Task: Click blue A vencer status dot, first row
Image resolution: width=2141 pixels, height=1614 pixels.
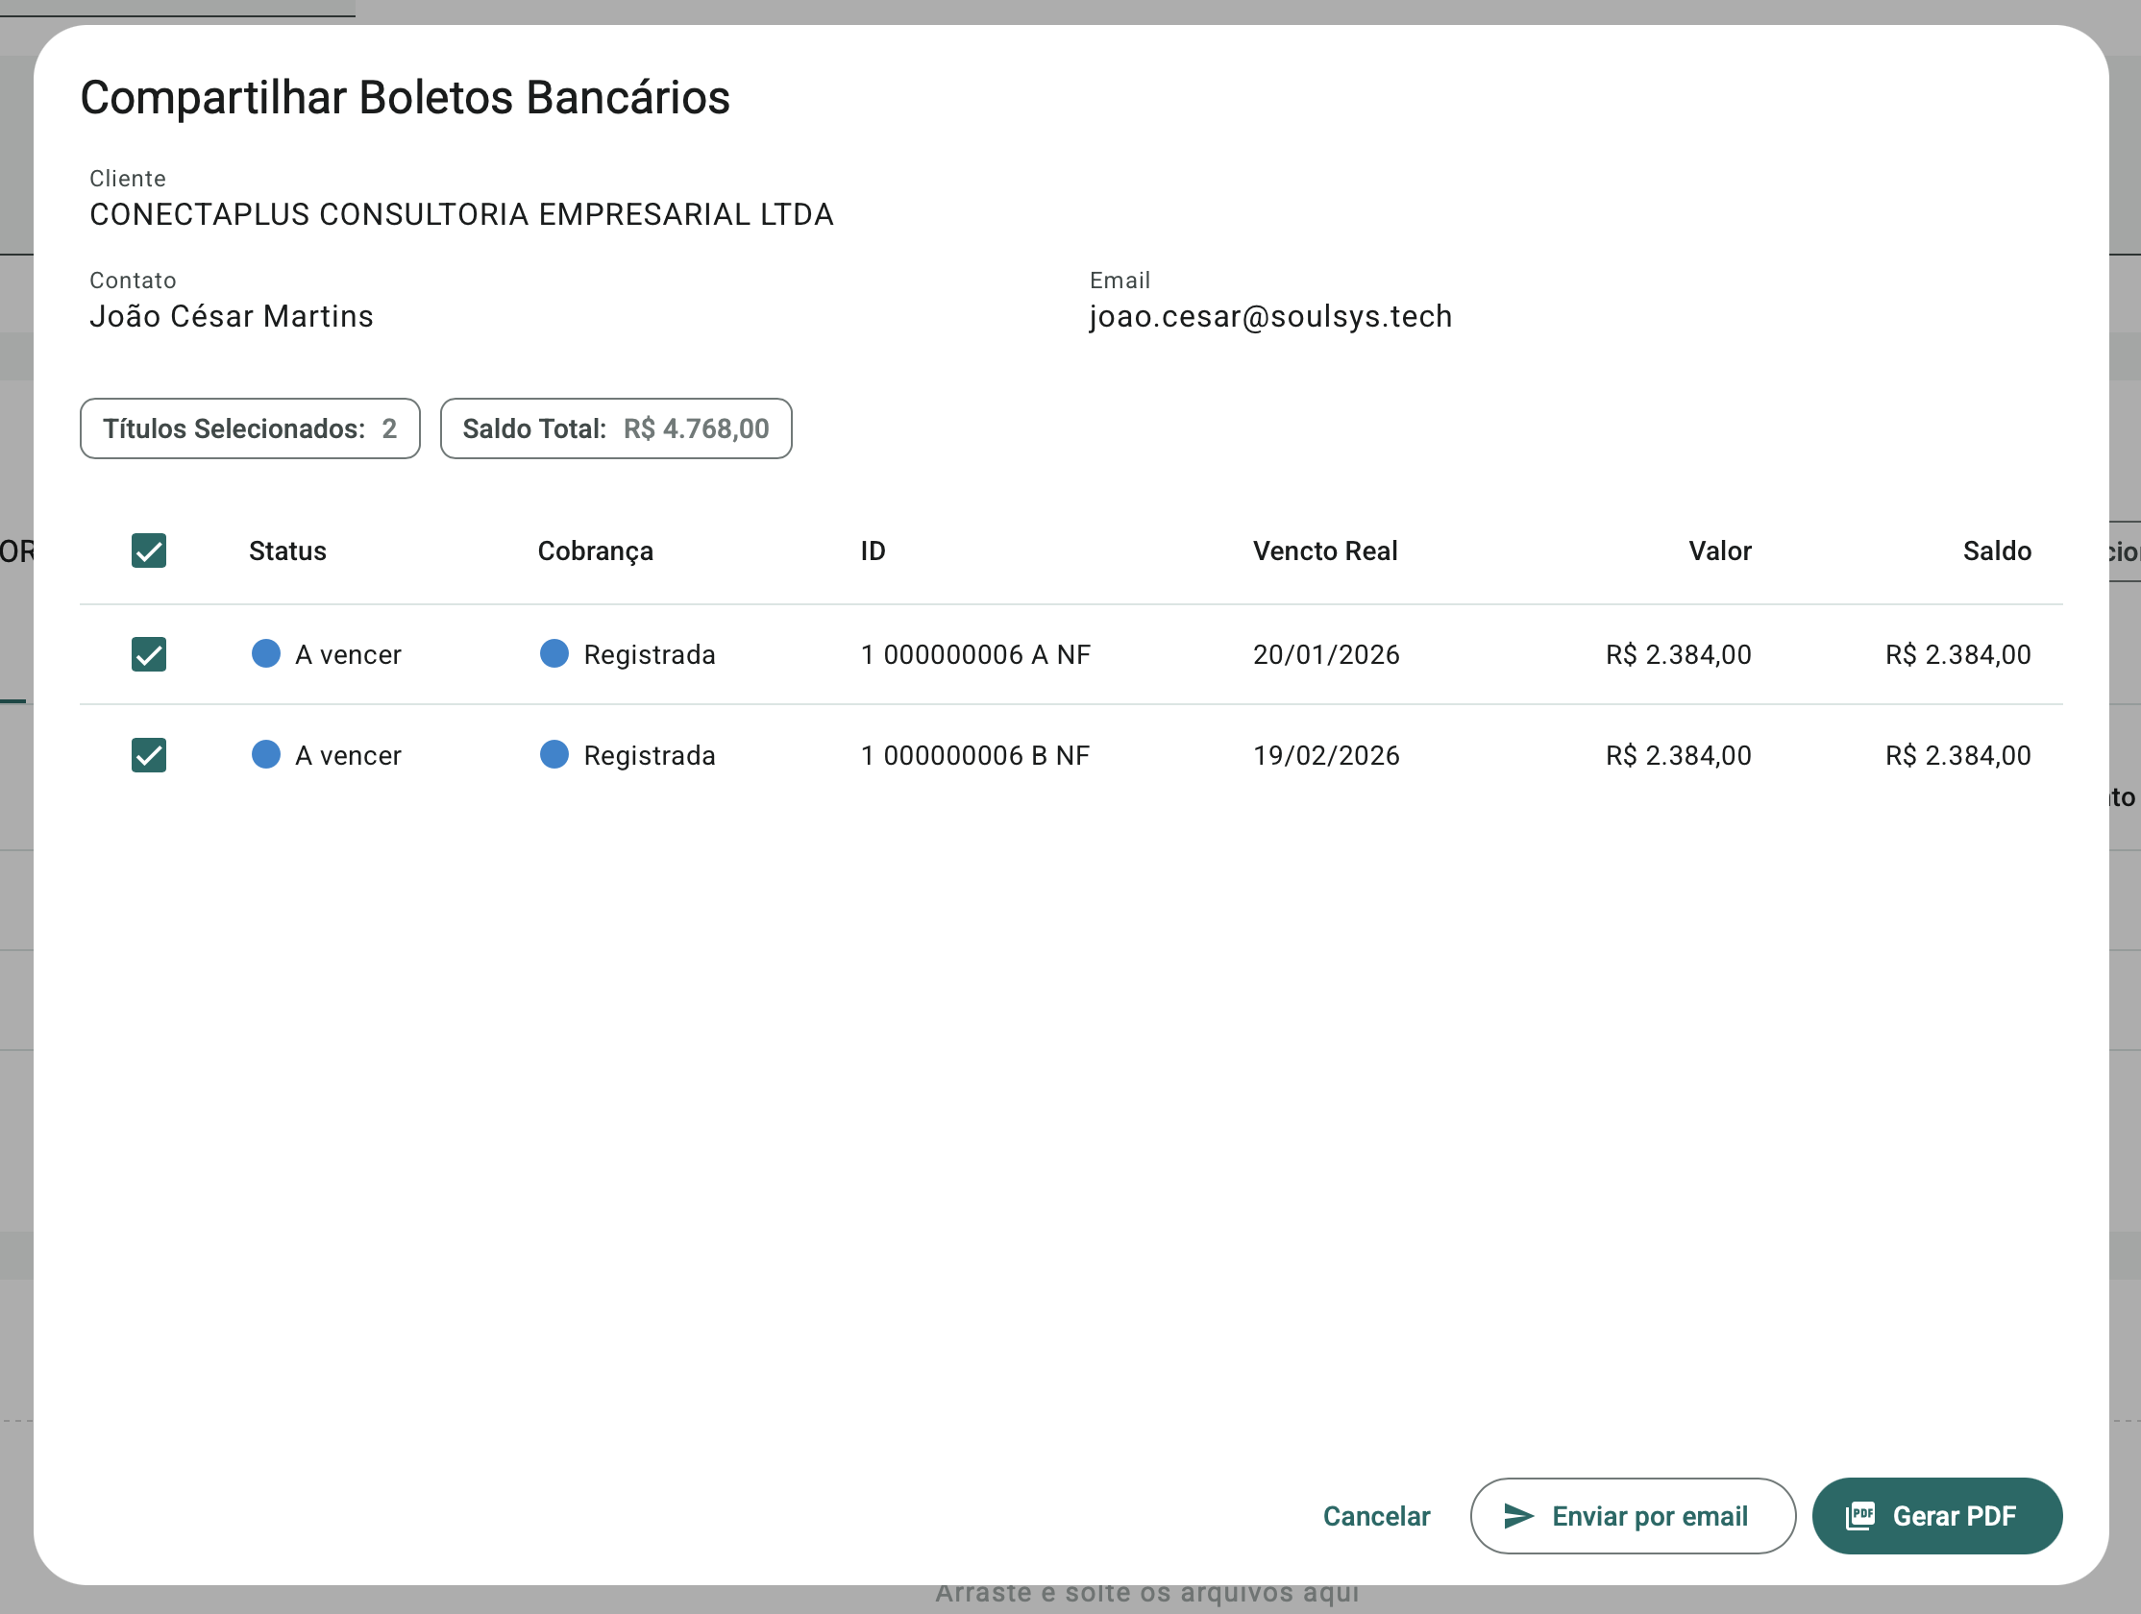Action: pyautogui.click(x=266, y=654)
